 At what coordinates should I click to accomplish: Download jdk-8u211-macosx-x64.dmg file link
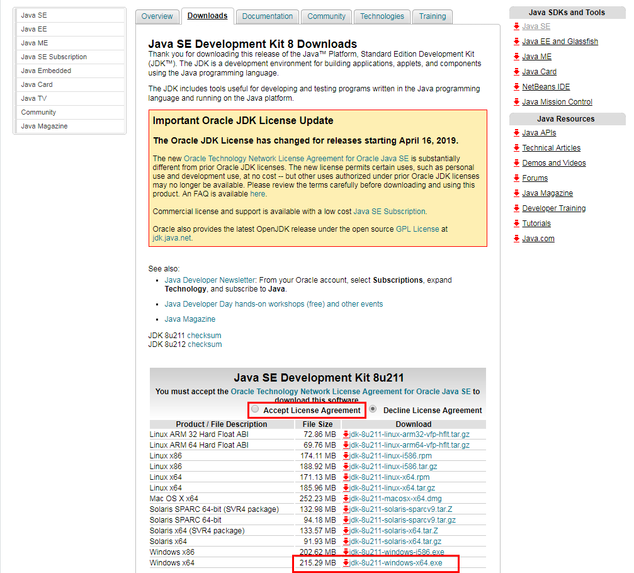tap(395, 499)
